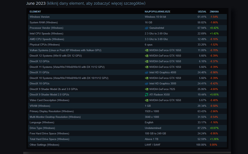This screenshot has width=248, height=154.
Task: Click NVIDIA logo in DirectX 12 Systems row
Action: point(147,56)
